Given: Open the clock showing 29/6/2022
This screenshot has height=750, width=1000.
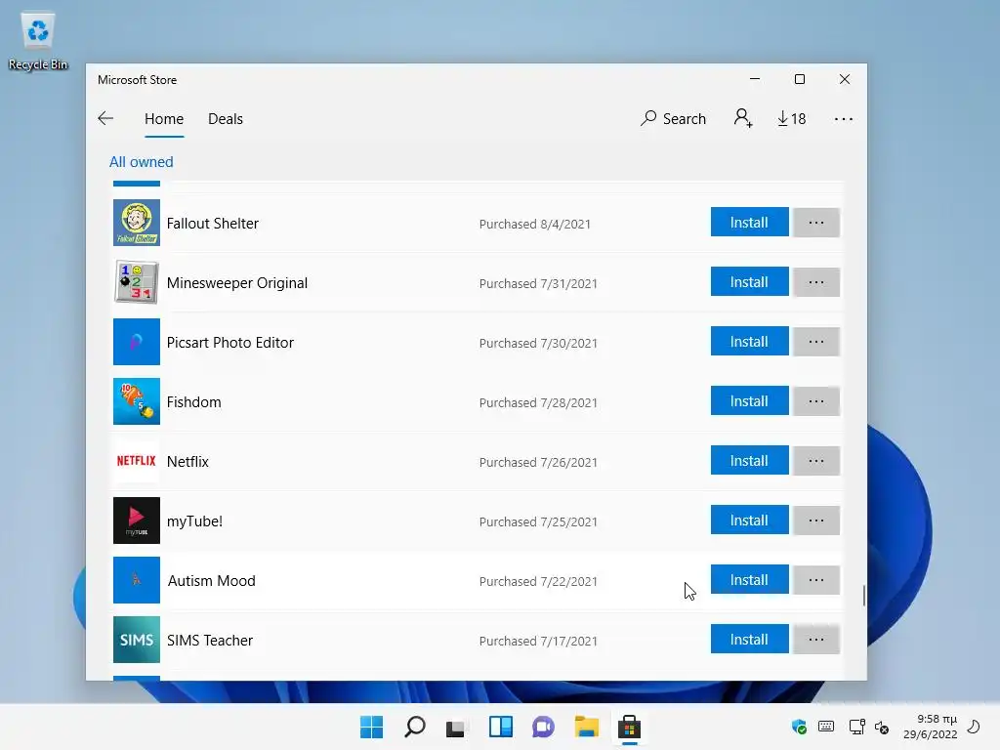Looking at the screenshot, I should (x=931, y=727).
